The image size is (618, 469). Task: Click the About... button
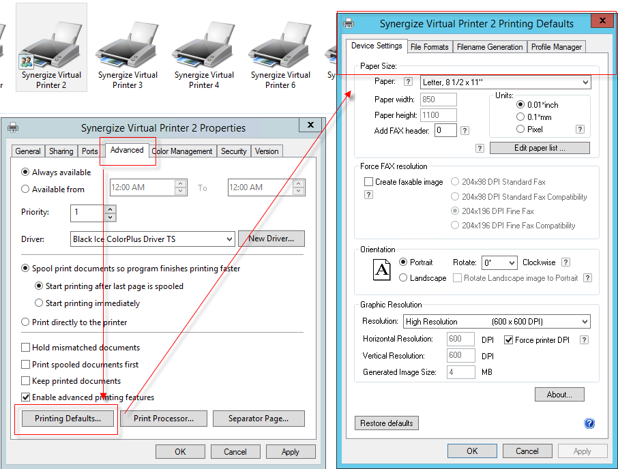[x=559, y=394]
